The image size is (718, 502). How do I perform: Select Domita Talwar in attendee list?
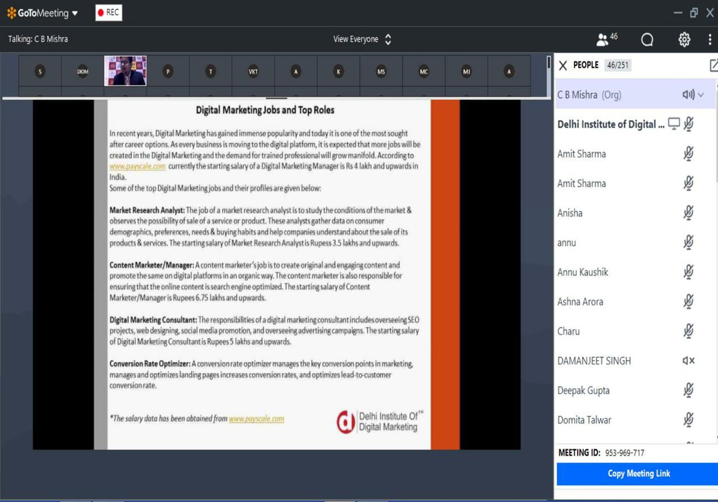[585, 420]
